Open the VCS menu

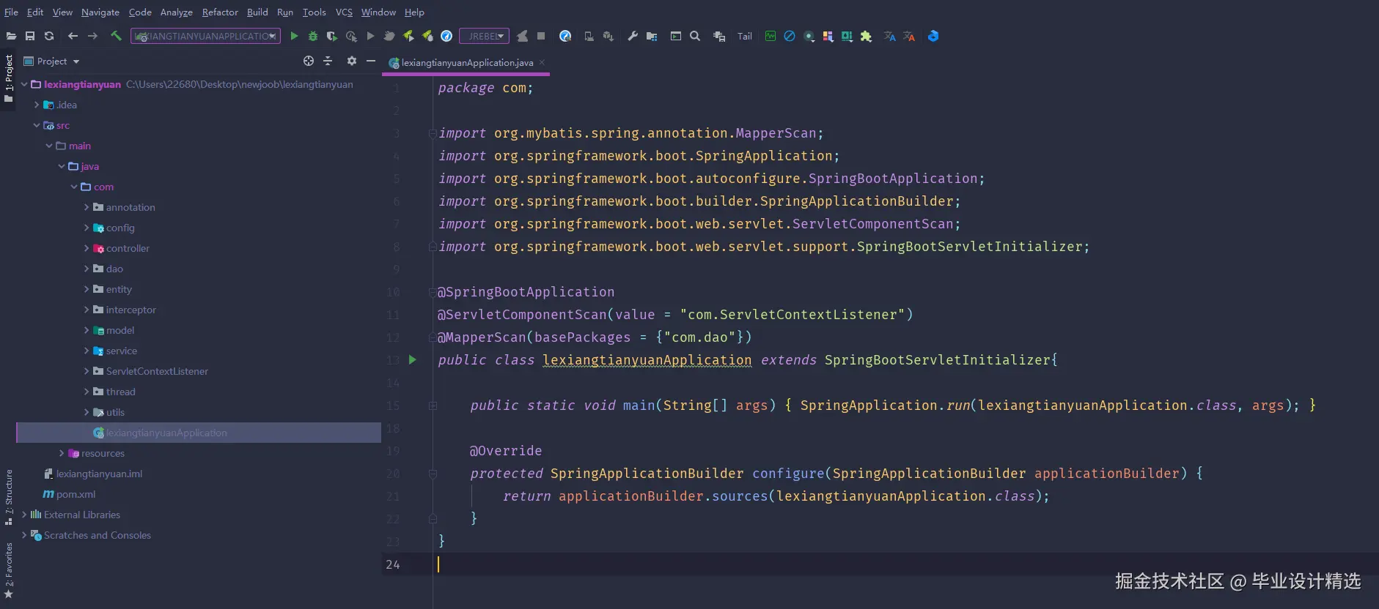344,12
